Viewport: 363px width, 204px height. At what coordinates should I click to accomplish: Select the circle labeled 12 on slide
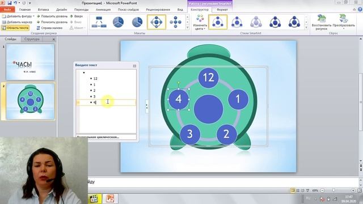(x=208, y=78)
